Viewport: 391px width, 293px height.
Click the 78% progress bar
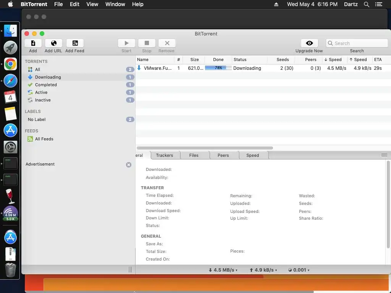point(218,68)
